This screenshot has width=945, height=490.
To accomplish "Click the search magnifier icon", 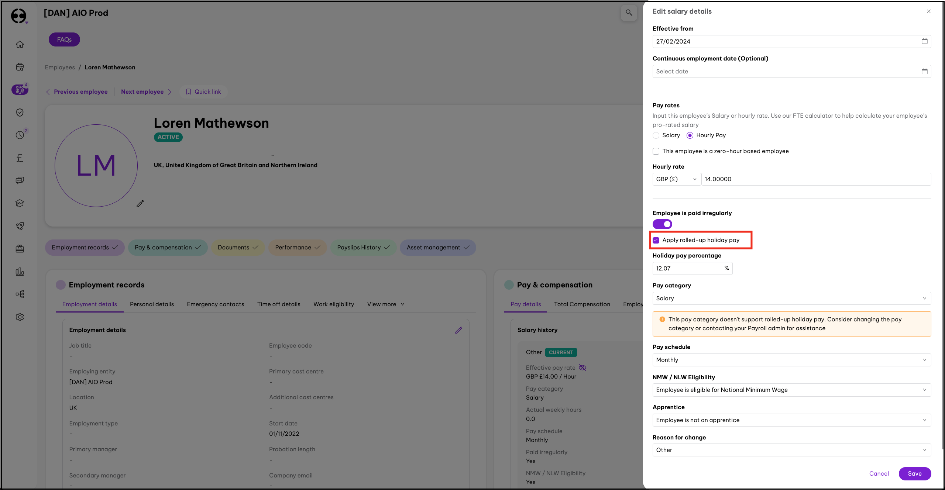I will [x=629, y=13].
